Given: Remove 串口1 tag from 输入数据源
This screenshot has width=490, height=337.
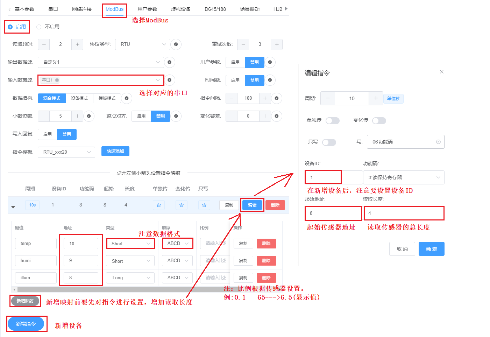Looking at the screenshot, I should click(57, 80).
